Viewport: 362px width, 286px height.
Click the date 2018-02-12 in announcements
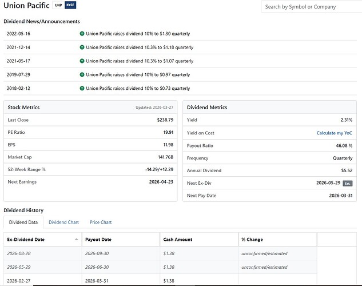(x=18, y=88)
